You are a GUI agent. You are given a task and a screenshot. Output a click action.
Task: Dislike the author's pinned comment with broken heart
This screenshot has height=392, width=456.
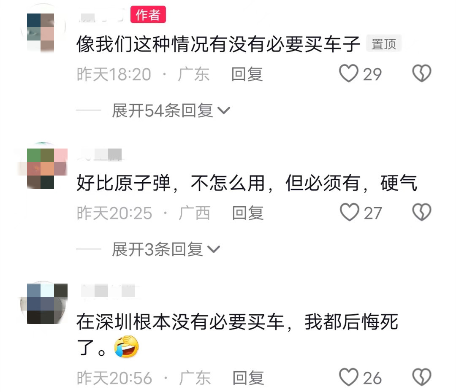(422, 73)
